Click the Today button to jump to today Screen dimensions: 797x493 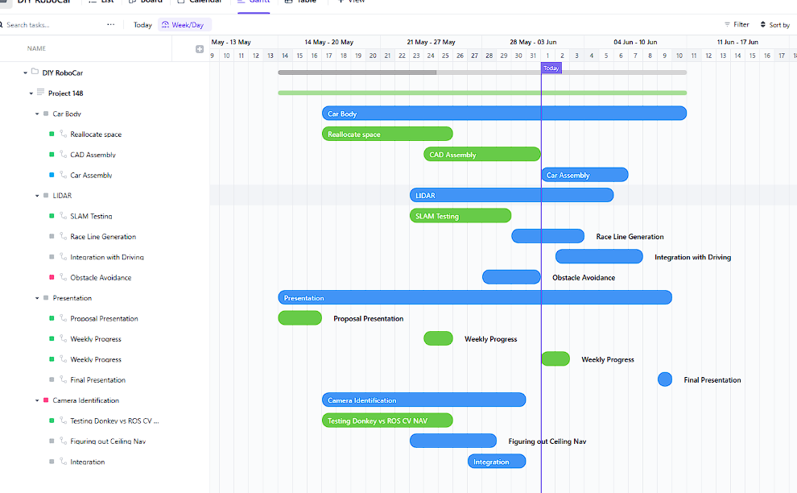[x=142, y=24]
